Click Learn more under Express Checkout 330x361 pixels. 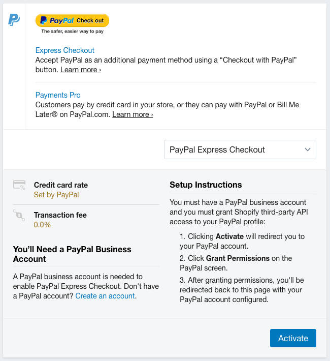81,70
